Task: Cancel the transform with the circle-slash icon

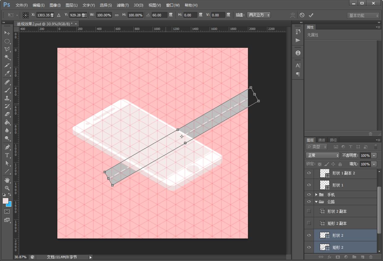Action: [x=302, y=15]
